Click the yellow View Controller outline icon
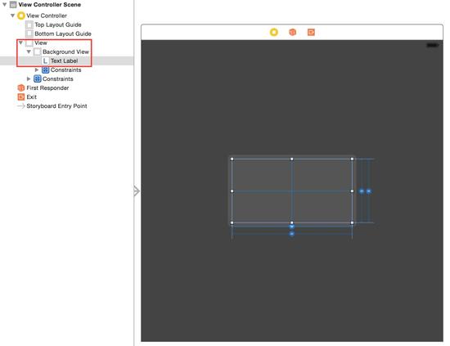The image size is (450, 346). (21, 16)
